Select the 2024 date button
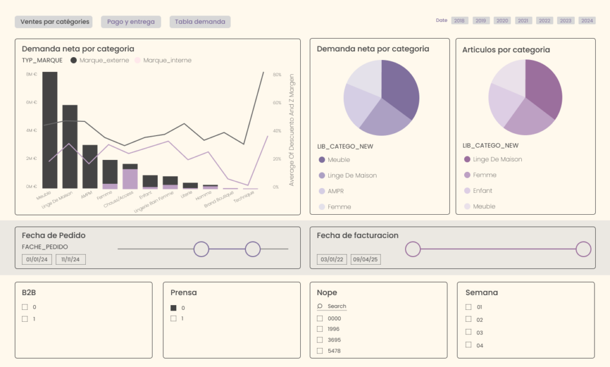 pos(587,20)
